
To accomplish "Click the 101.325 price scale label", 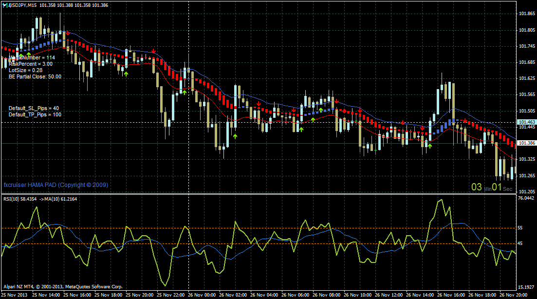I will [527, 159].
